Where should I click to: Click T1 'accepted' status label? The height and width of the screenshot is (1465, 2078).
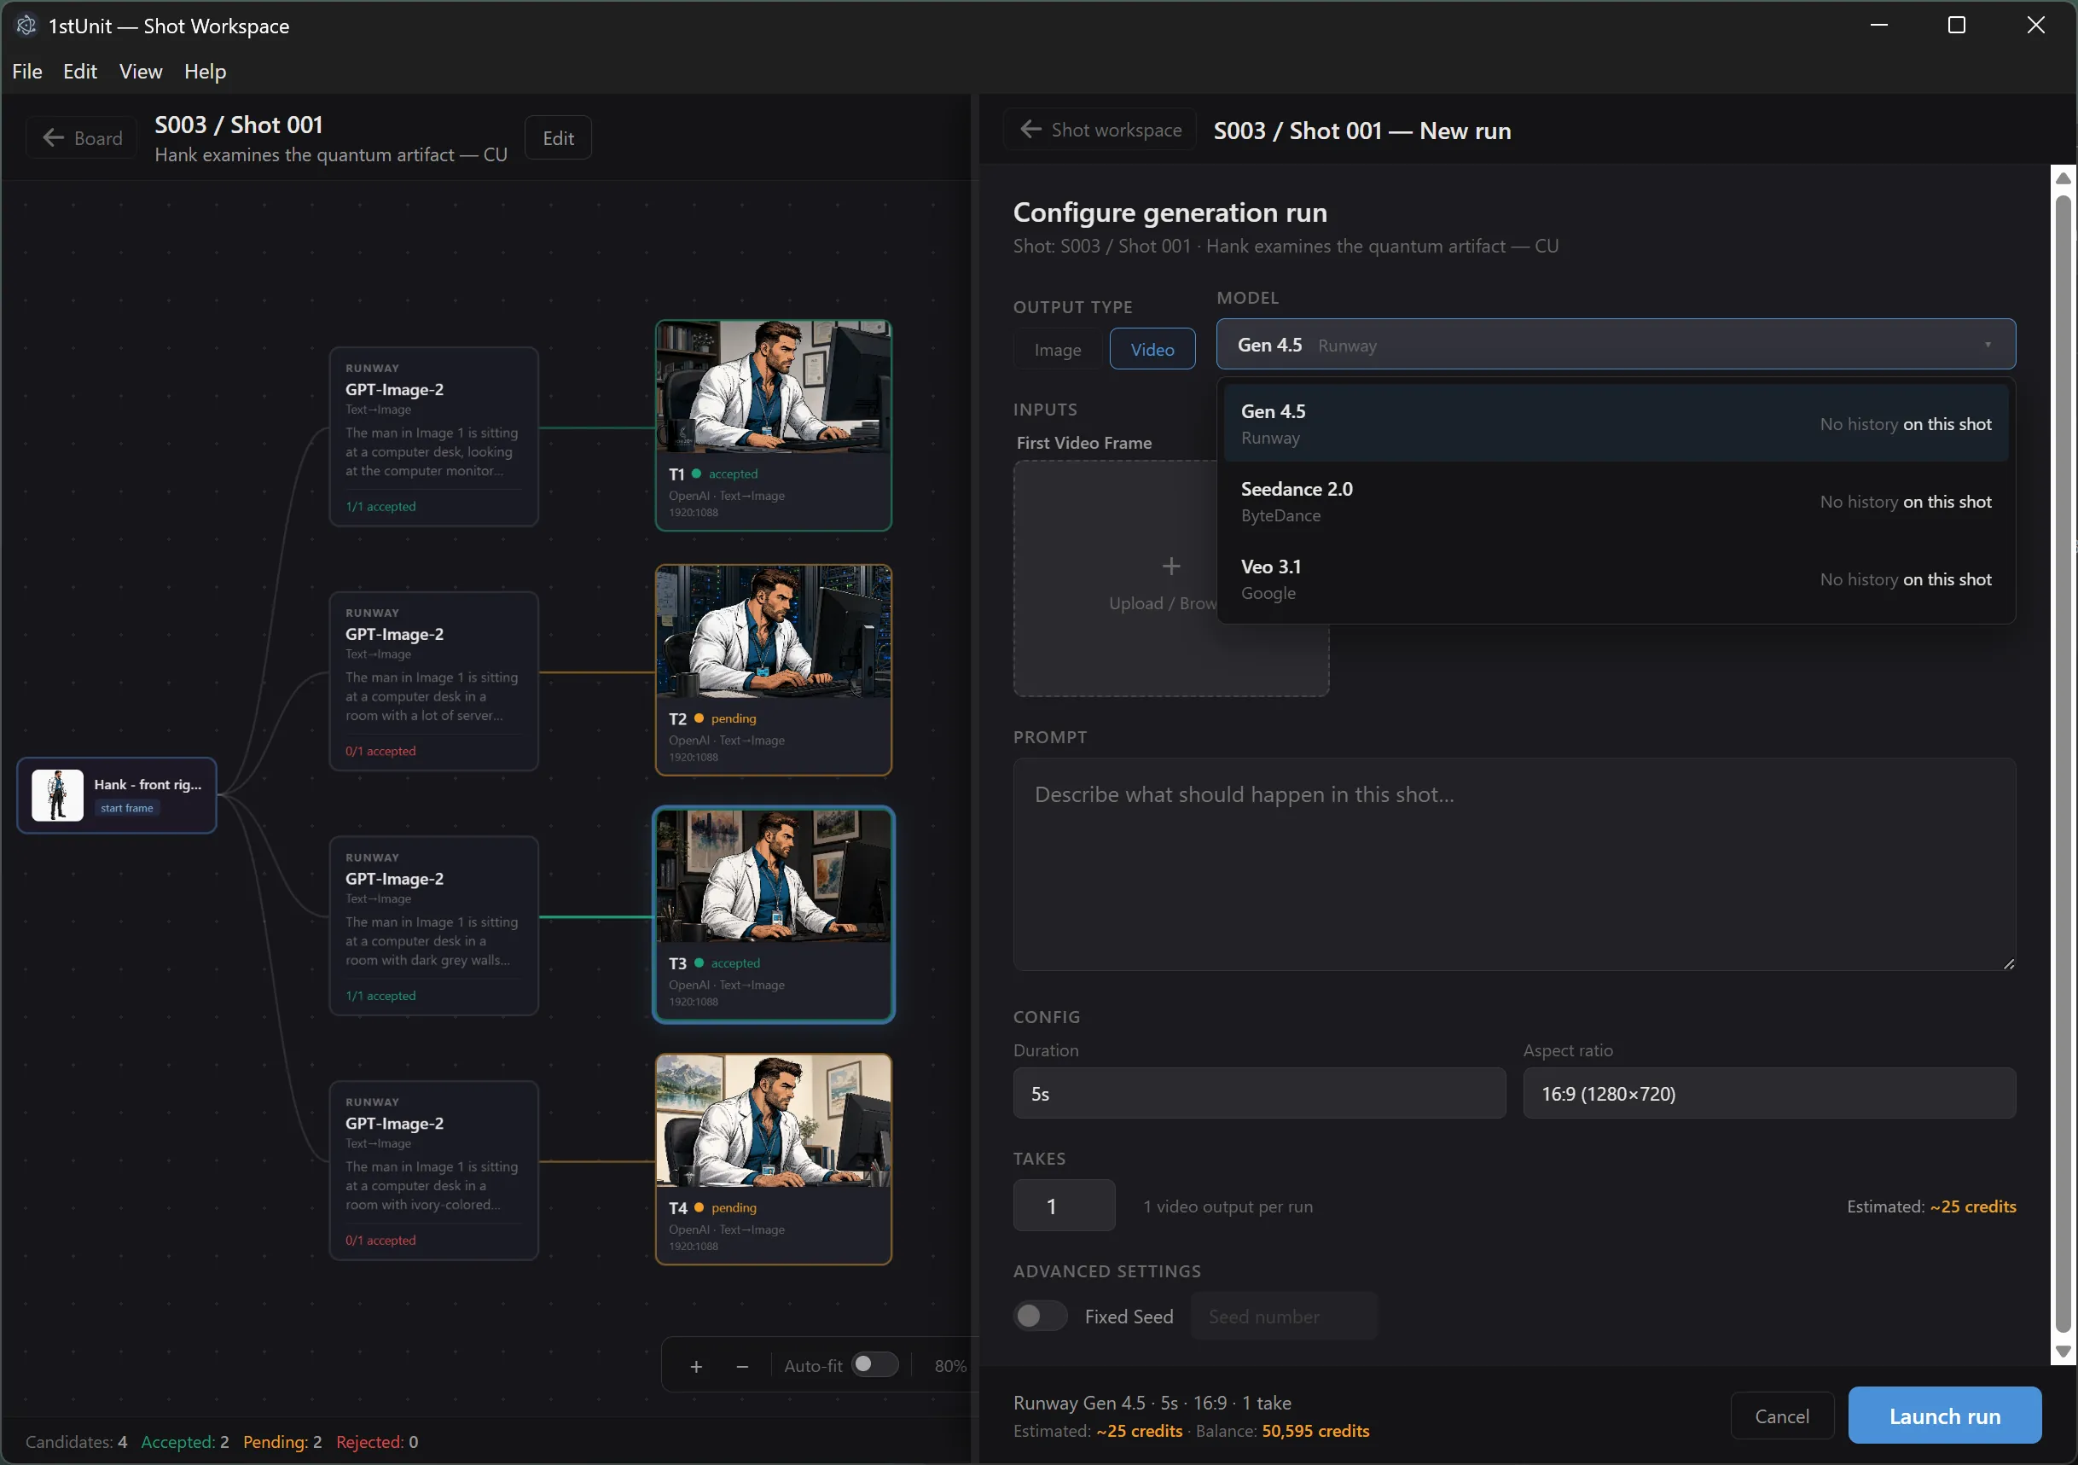733,474
